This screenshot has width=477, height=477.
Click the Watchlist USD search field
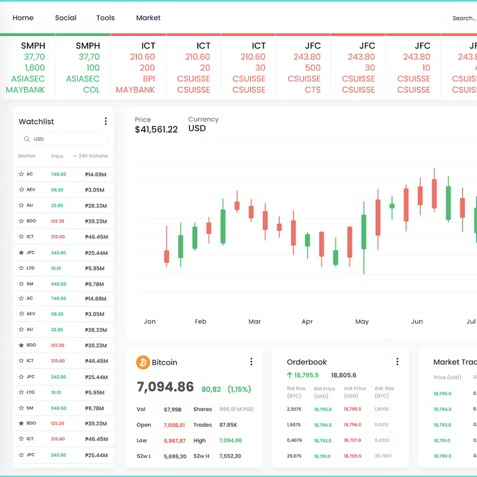[65, 139]
